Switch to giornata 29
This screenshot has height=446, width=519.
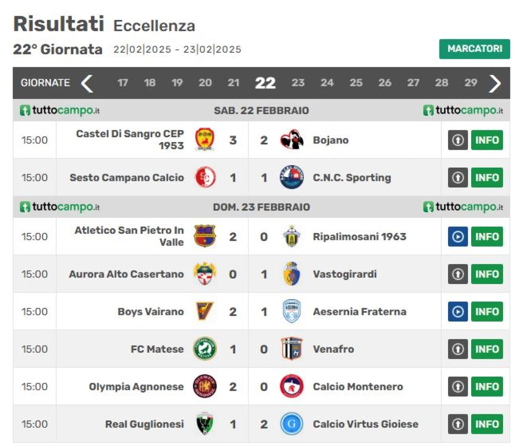pyautogui.click(x=471, y=83)
